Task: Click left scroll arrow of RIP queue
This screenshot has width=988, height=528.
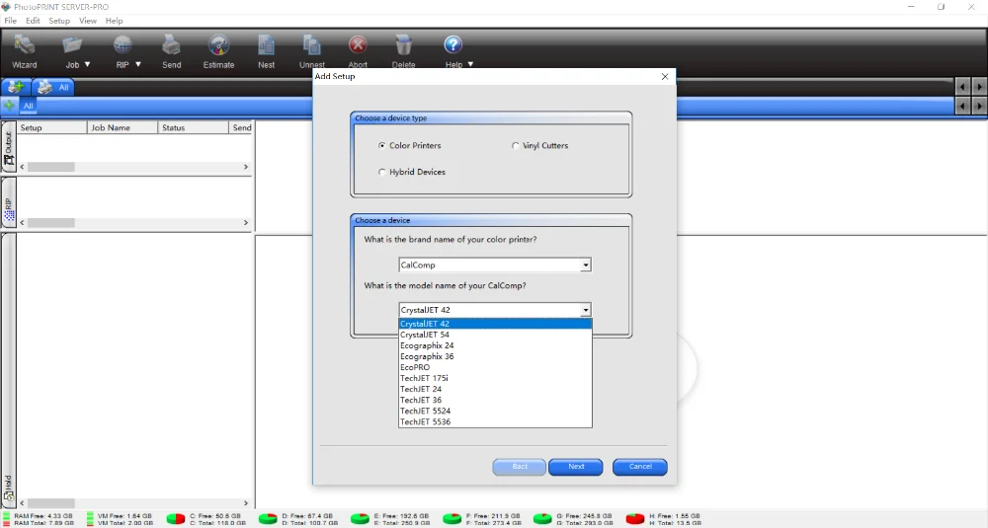Action: click(23, 223)
